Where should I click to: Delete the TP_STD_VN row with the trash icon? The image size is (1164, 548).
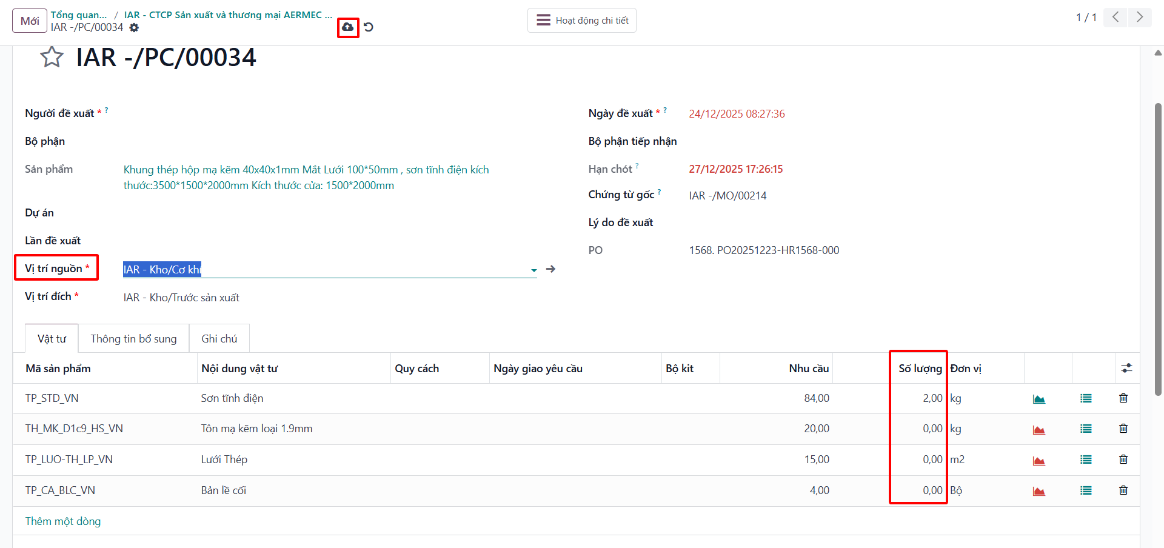(x=1123, y=398)
